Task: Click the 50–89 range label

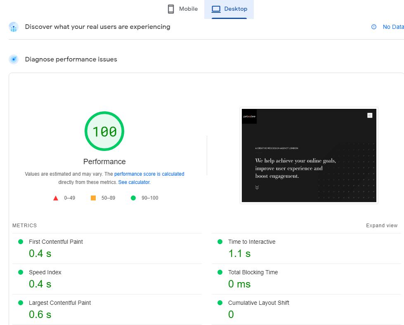Action: 108,198
